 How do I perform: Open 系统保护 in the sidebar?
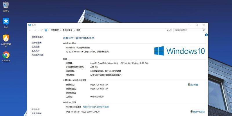click(35, 50)
